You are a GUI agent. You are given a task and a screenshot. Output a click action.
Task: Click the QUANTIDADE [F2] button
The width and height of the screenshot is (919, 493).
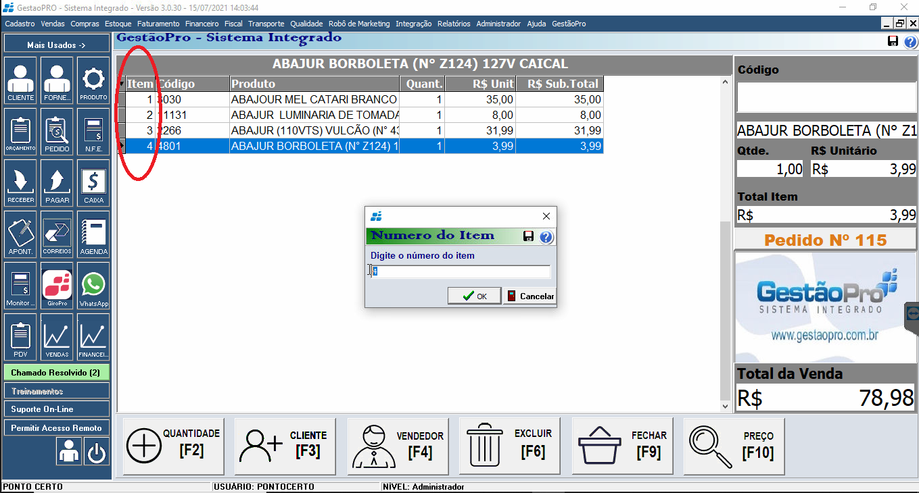pos(173,446)
